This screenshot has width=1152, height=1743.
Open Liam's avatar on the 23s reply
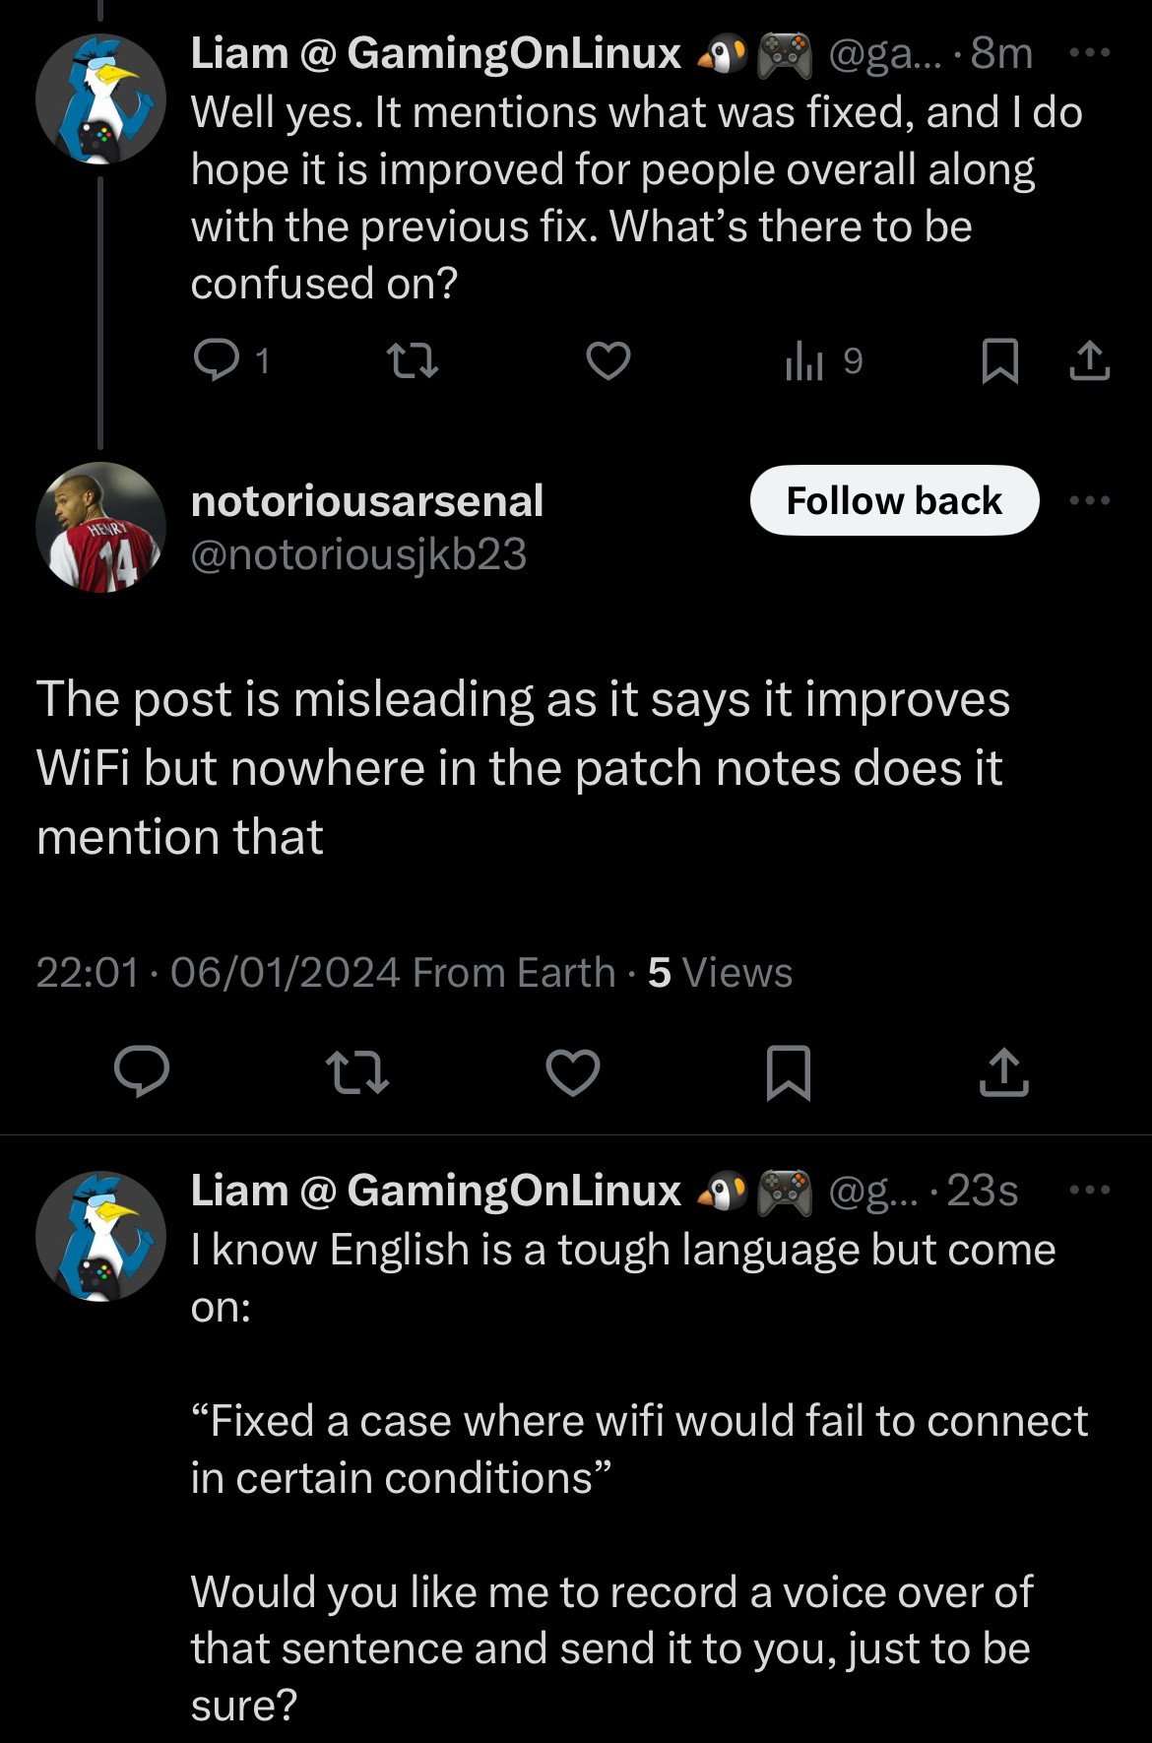coord(100,1236)
